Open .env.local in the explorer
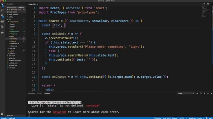This screenshot has width=213, height=119. (x=12, y=56)
